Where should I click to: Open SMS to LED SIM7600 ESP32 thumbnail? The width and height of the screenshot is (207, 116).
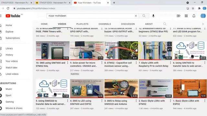pos(87,89)
